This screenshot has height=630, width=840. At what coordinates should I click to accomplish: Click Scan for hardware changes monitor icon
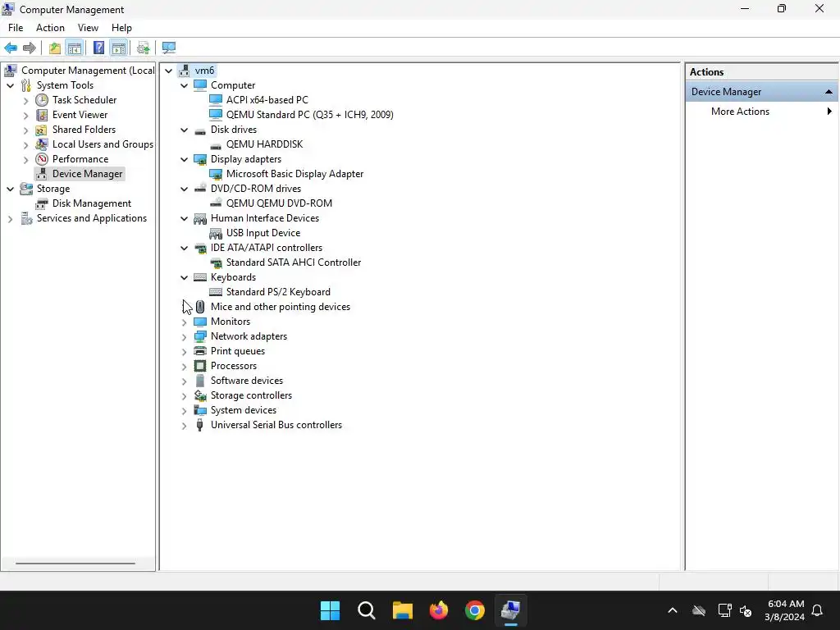point(169,48)
